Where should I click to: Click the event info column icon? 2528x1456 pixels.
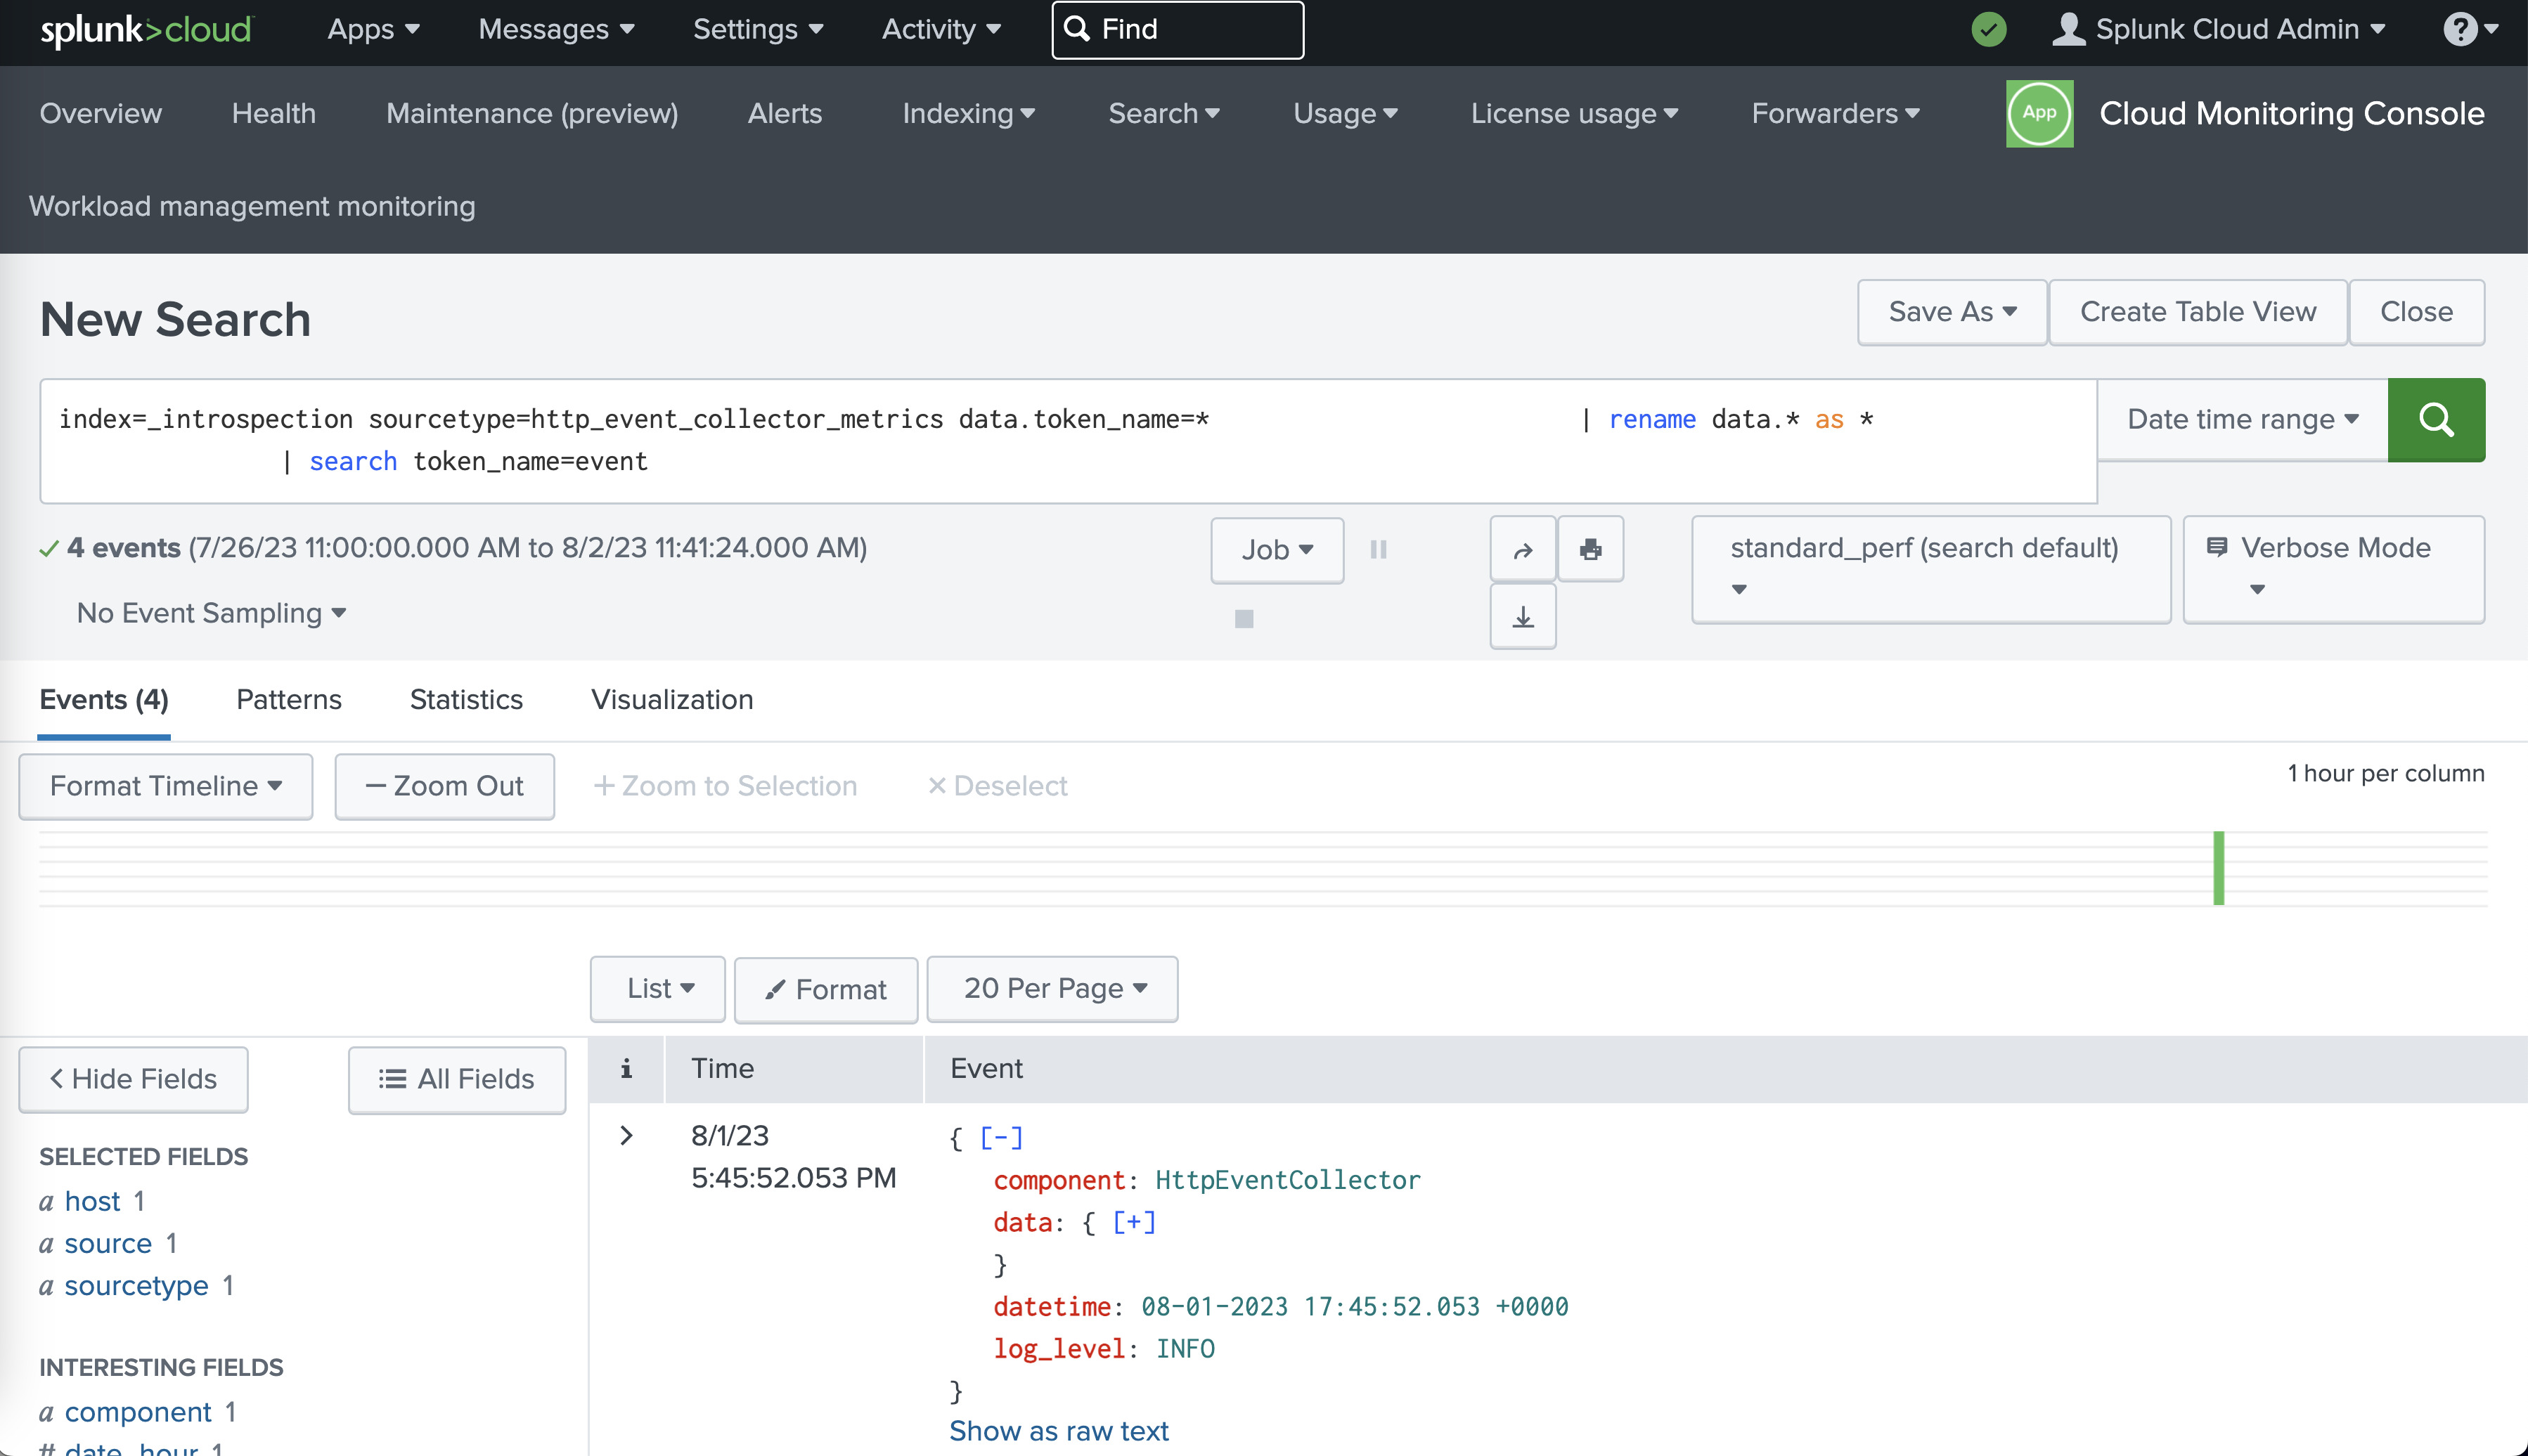tap(626, 1068)
